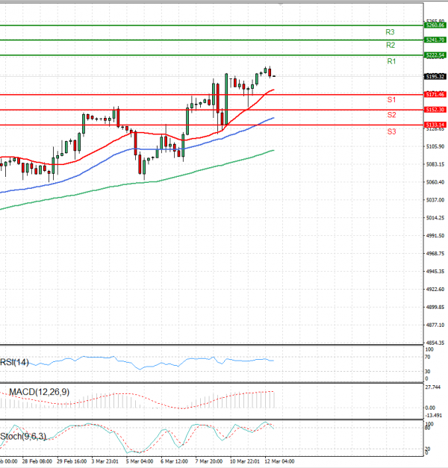Click the S2 support label
Viewport: 448px width, 468px height.
click(391, 115)
